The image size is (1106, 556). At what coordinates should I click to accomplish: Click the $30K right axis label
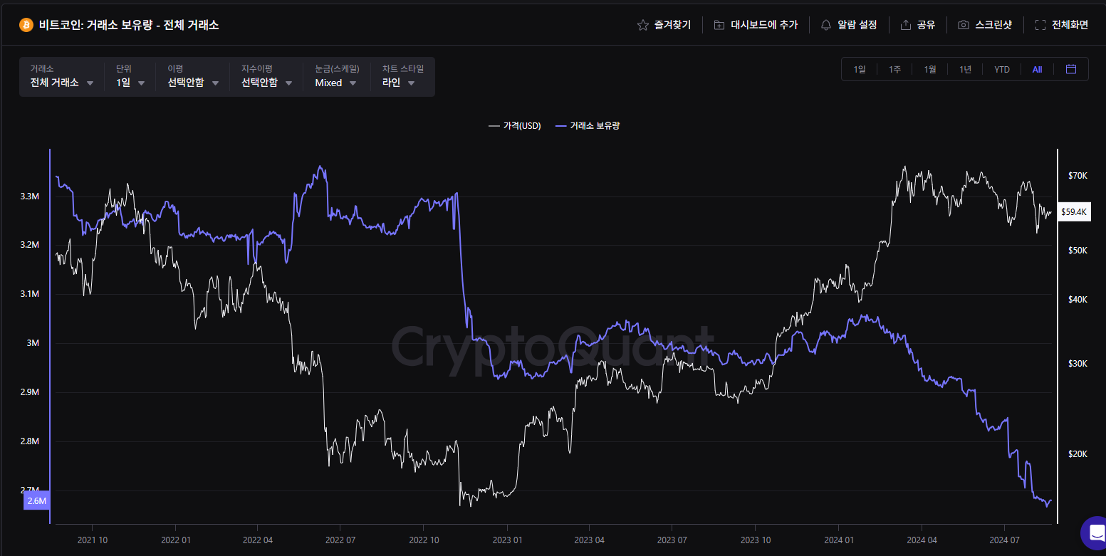[1078, 364]
